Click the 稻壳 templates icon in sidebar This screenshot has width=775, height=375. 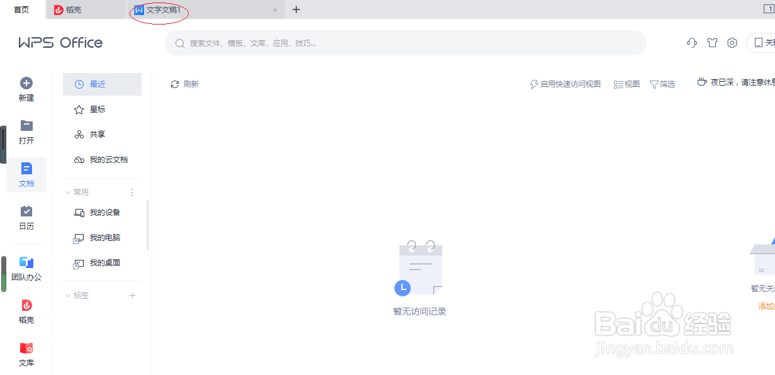[x=26, y=311]
